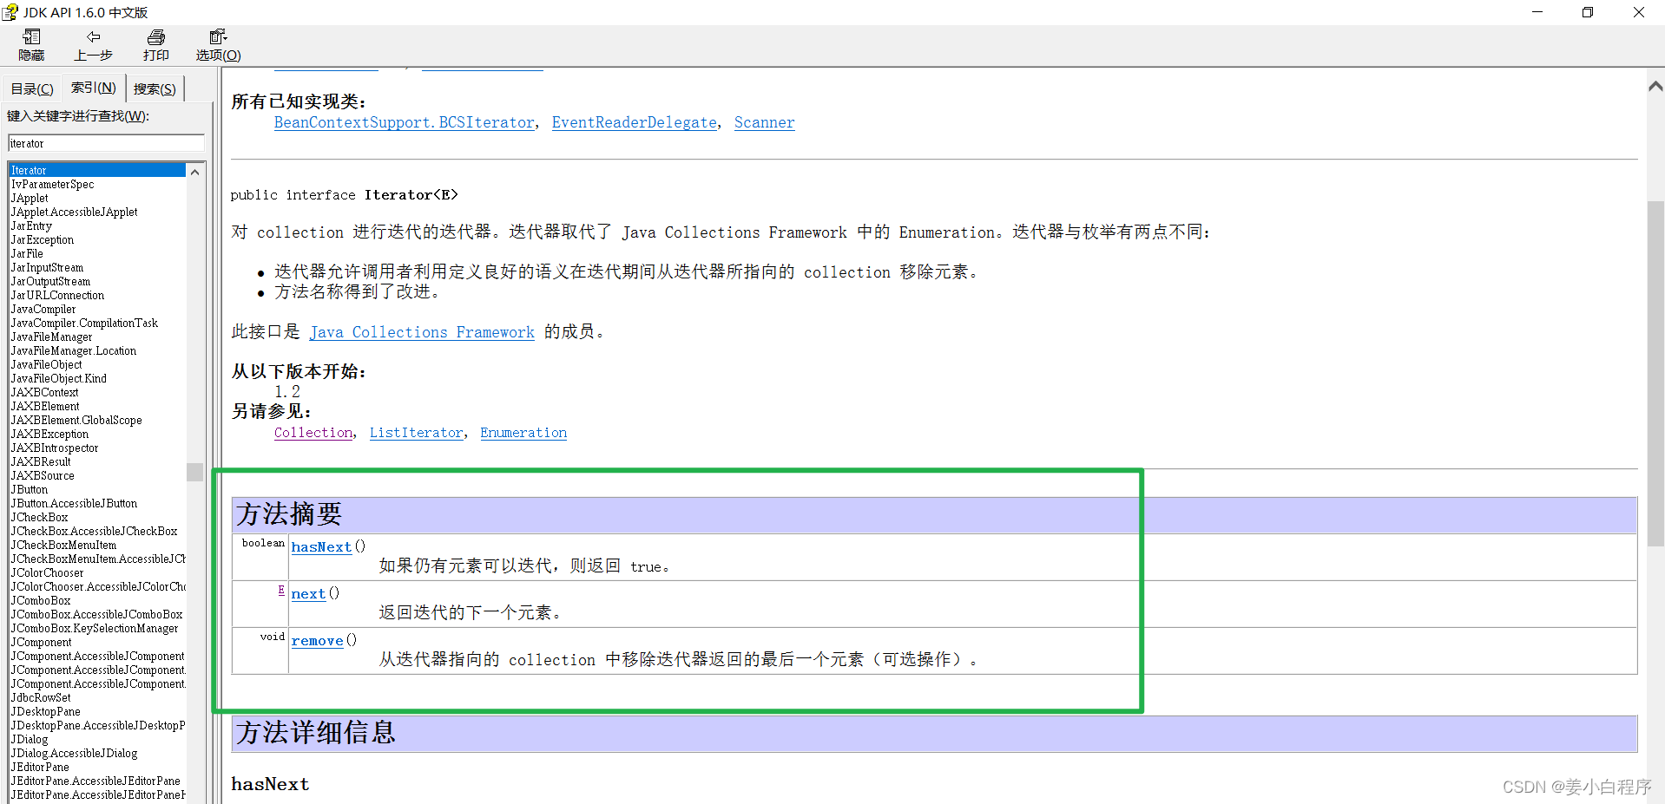This screenshot has width=1665, height=804.
Task: Click the content pane scrollbar up arrow
Action: point(1655,86)
